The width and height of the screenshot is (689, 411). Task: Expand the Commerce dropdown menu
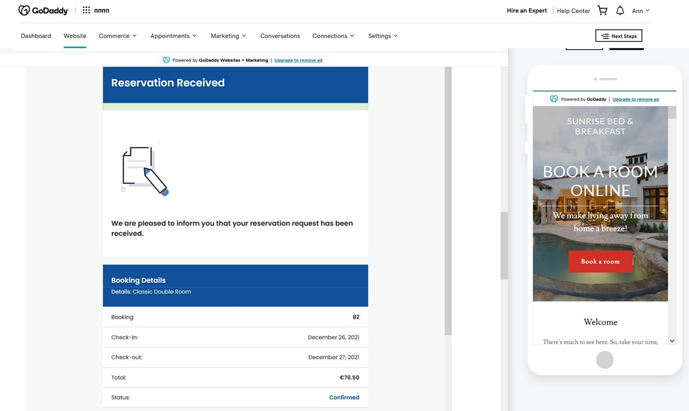click(118, 36)
